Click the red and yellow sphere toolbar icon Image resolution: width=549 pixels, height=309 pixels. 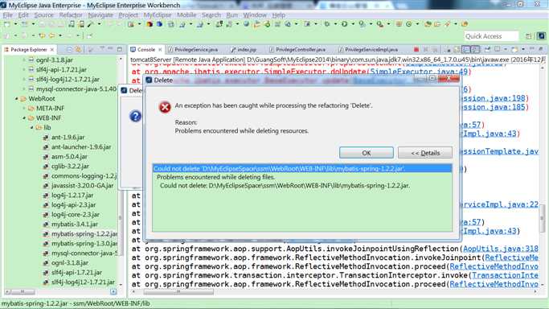(x=150, y=24)
